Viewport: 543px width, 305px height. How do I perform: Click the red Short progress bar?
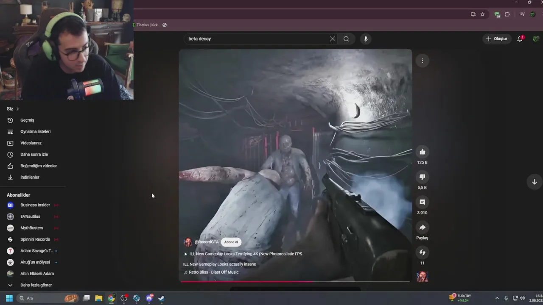click(x=295, y=281)
